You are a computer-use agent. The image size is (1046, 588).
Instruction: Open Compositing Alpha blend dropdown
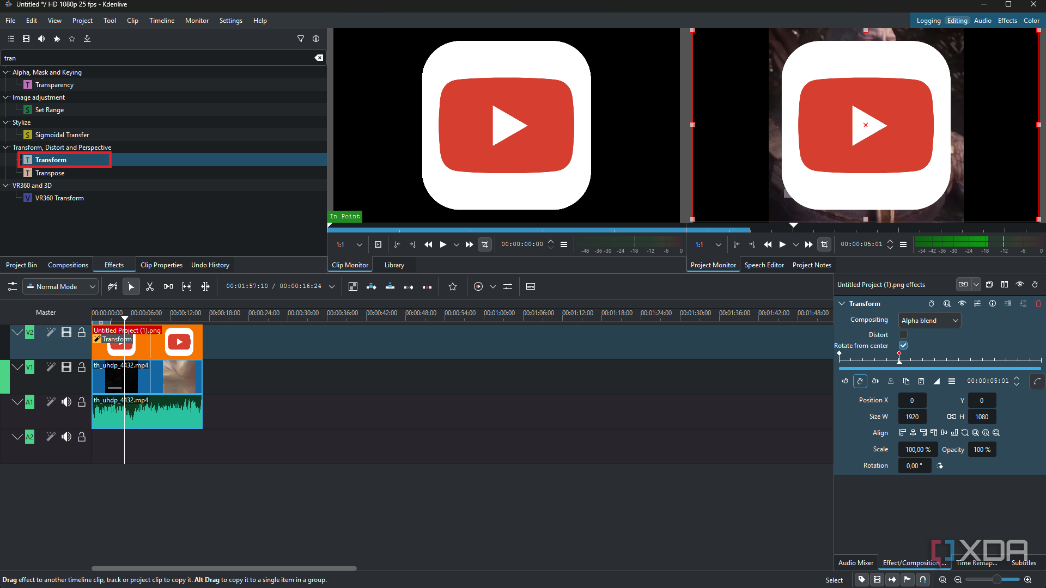(929, 321)
